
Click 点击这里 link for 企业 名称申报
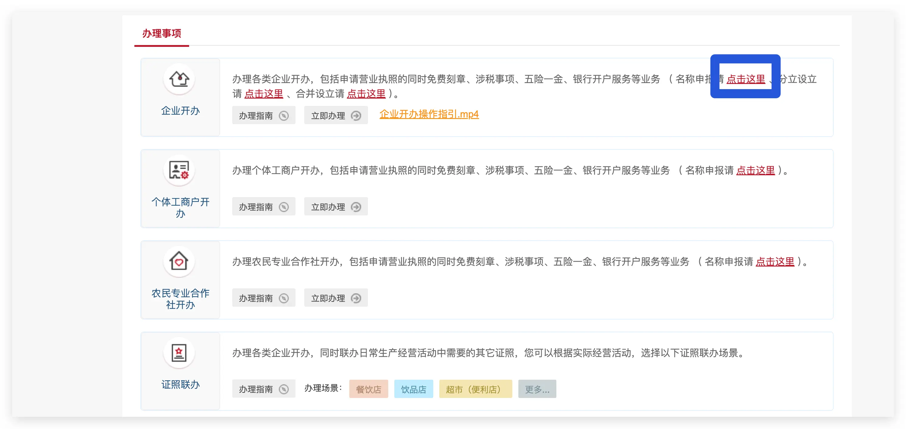click(x=746, y=79)
